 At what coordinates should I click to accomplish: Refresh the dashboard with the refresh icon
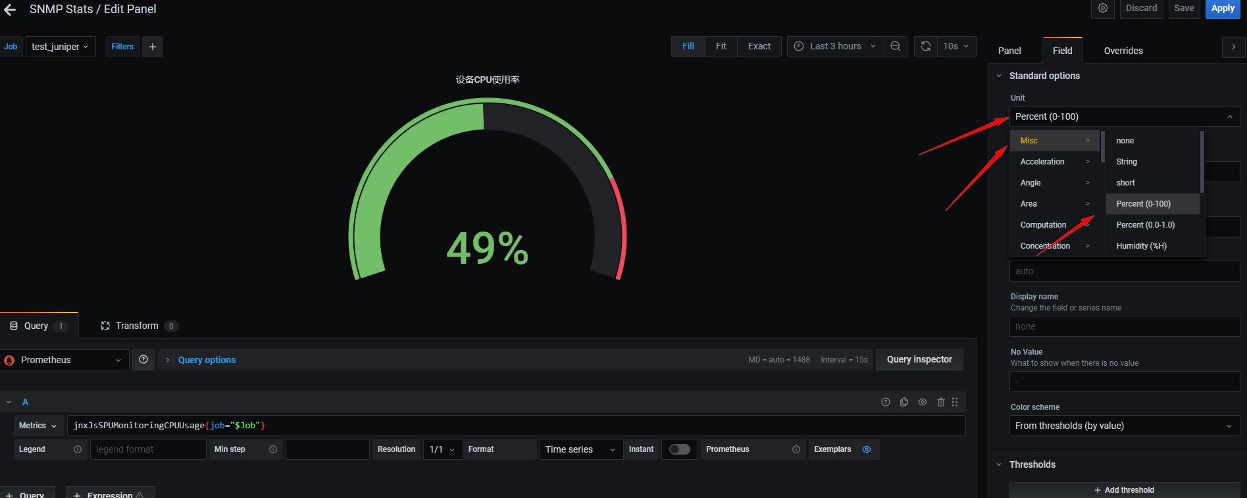coord(925,46)
